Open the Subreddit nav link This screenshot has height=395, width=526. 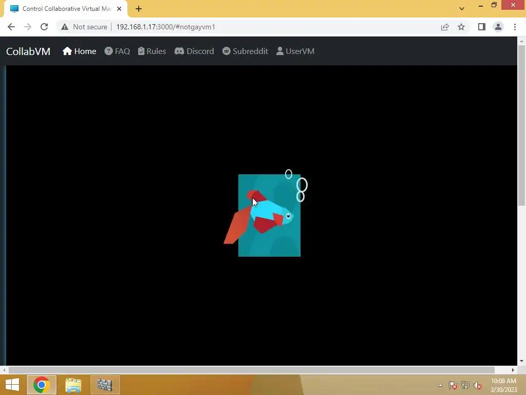[245, 51]
